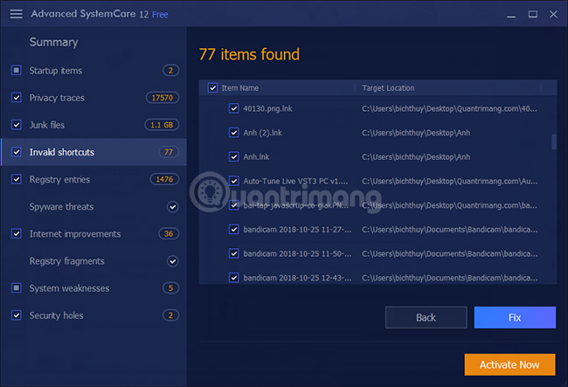
Task: Select Security holes in the sidebar
Action: point(57,315)
